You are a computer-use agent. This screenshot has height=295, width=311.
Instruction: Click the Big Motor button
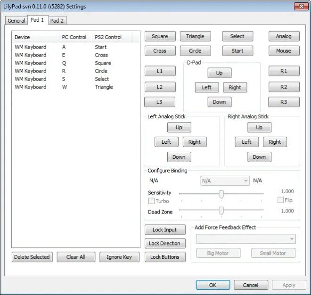(218, 253)
